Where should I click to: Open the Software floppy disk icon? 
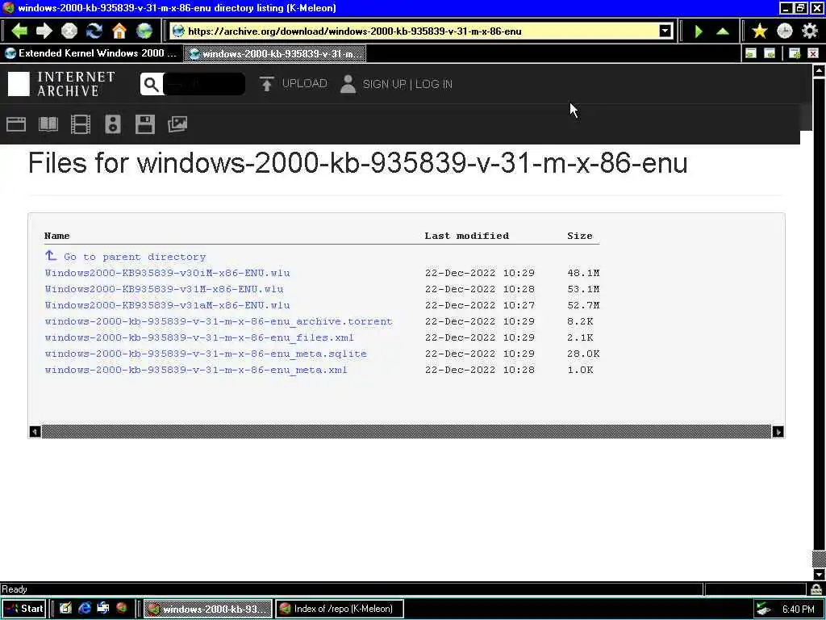point(145,124)
